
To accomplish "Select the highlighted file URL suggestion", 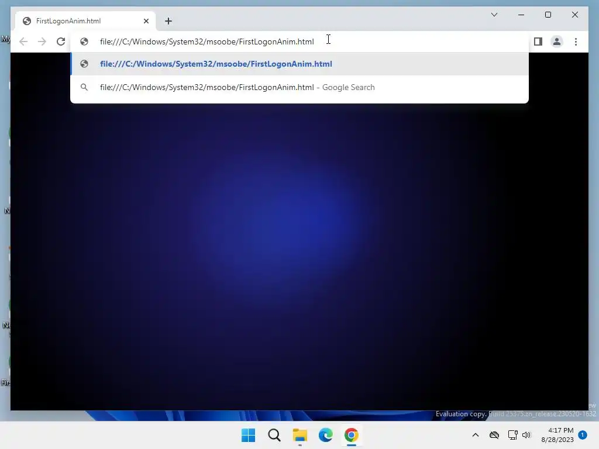I will pyautogui.click(x=299, y=64).
